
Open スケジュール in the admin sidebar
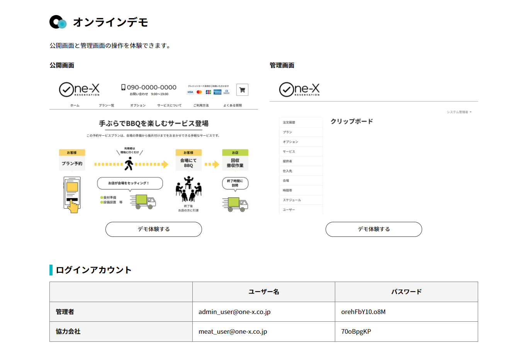(x=292, y=200)
